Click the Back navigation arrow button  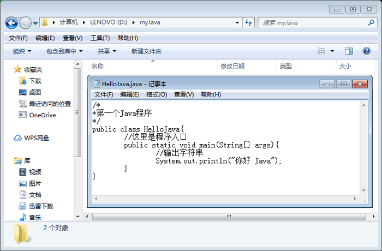(12, 22)
